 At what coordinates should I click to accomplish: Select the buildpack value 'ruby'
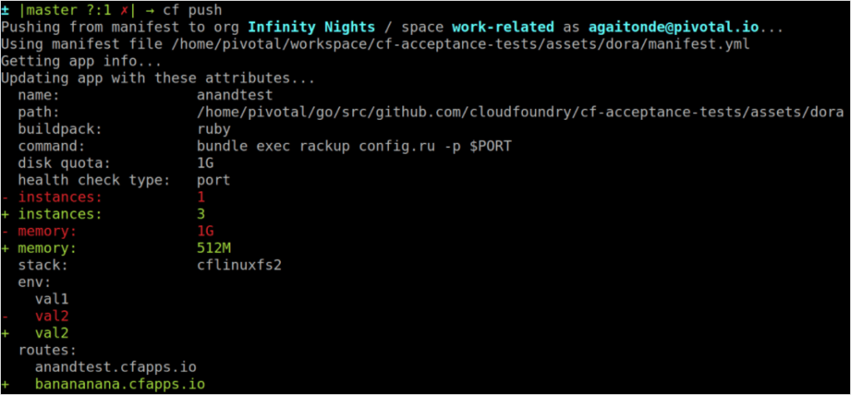coord(214,130)
